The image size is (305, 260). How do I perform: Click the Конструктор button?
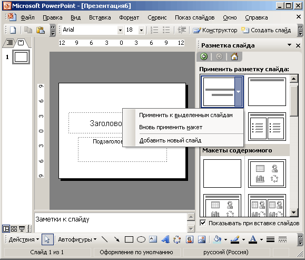coord(215,30)
